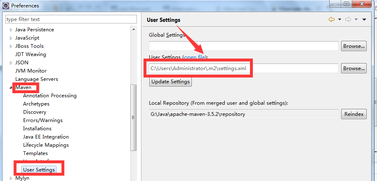Screen dimensions: 377x181
Task: Select Maven preference category
Action: tap(24, 87)
